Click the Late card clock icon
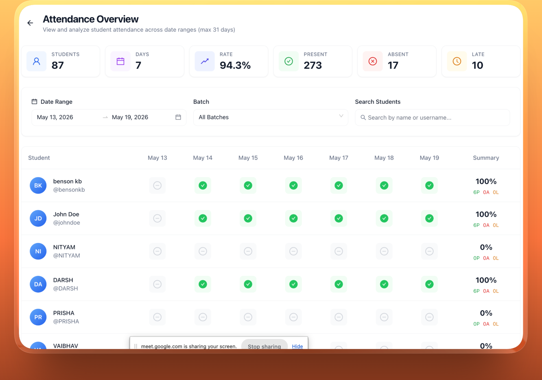This screenshot has width=542, height=380. tap(457, 61)
